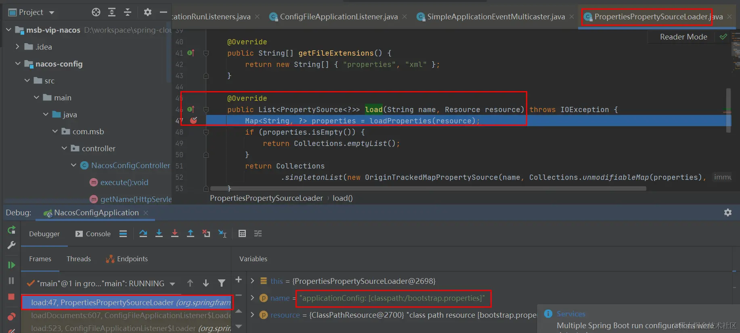Click override gutter icon on line 46
This screenshot has width=740, height=333.
(191, 109)
